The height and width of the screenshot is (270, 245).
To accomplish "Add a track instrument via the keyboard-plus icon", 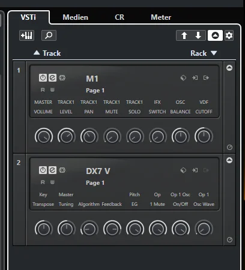I will [27, 35].
